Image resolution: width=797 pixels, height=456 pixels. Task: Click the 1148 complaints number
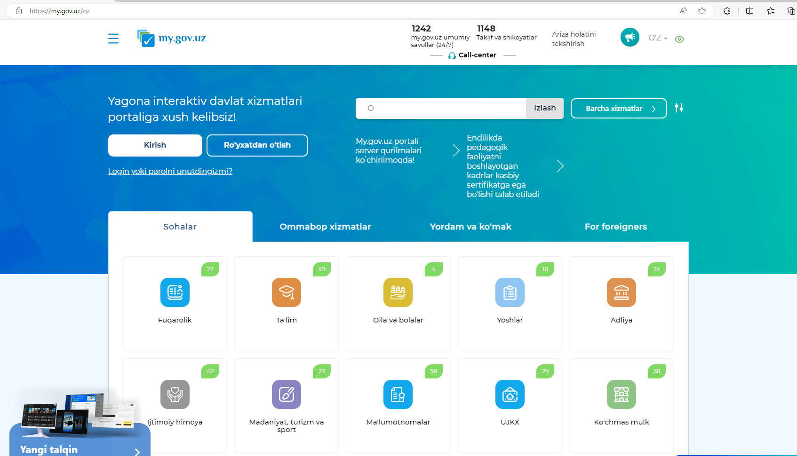(486, 29)
